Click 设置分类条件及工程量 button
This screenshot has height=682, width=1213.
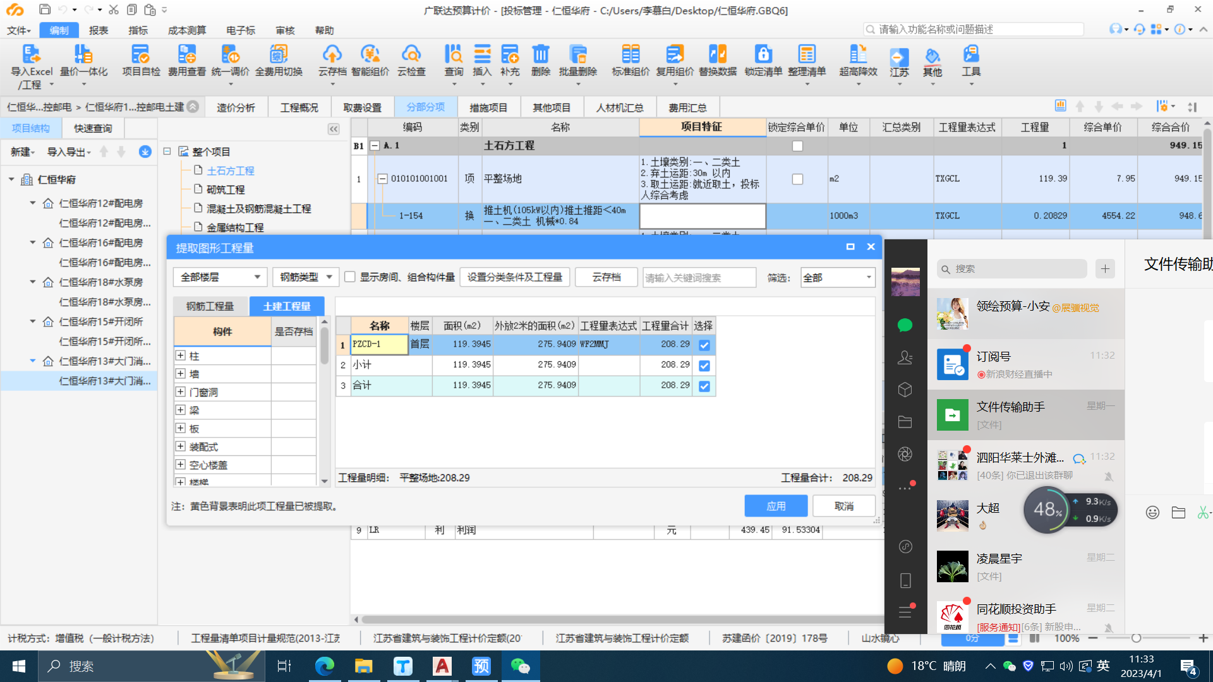515,277
